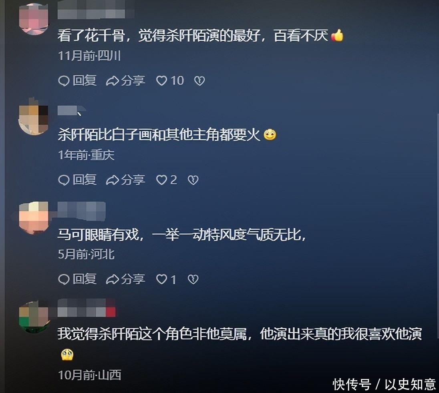
Task: Share the comment posted 5 months ago
Action: pyautogui.click(x=125, y=279)
